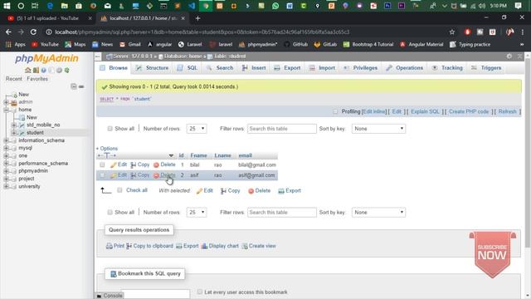Click the bilal@gmail.com email cell
The image size is (531, 299).
click(x=257, y=164)
